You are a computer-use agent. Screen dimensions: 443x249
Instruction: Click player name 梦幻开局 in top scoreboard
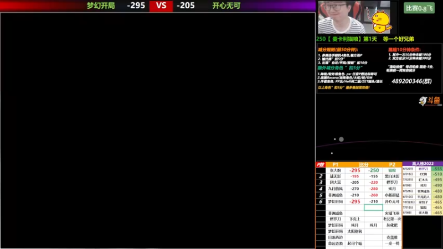point(101,6)
